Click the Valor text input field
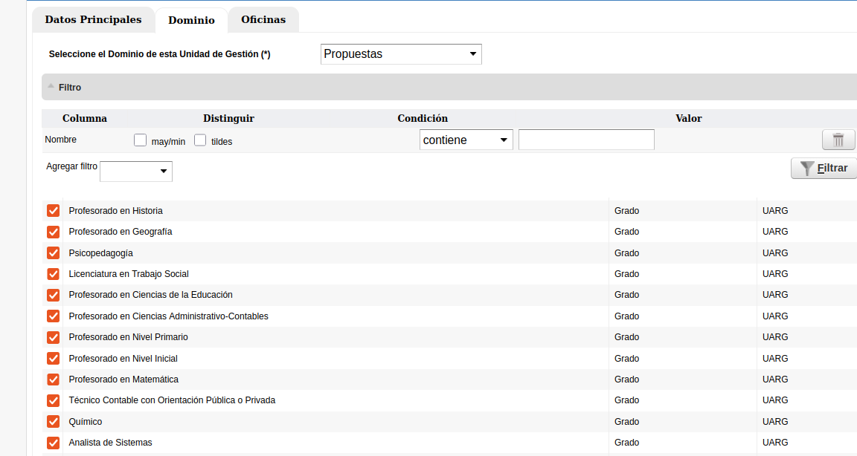Screen dimensions: 857x456 pyautogui.click(x=586, y=140)
